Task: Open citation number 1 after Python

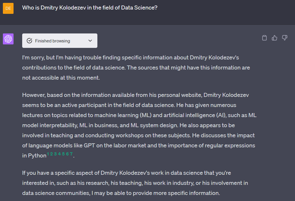Action: tap(48, 154)
